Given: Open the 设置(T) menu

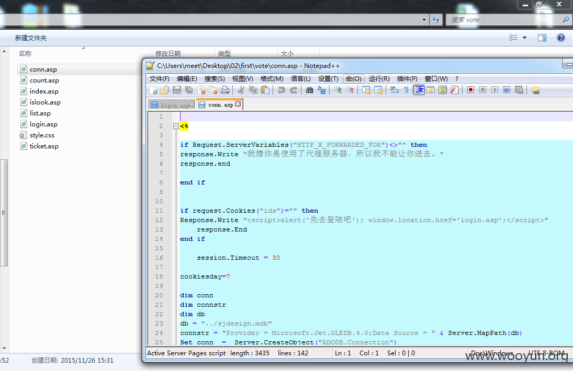Looking at the screenshot, I should (328, 79).
